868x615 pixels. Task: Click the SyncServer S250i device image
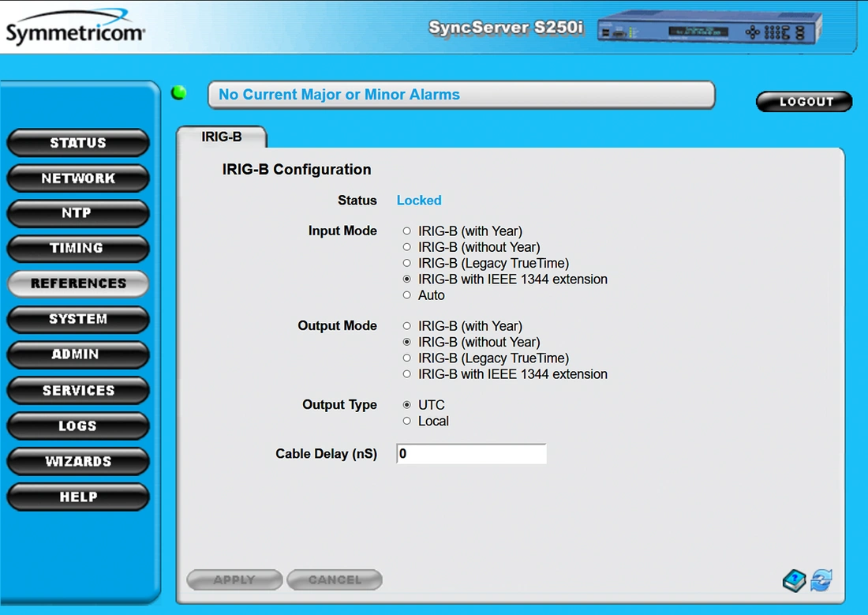pos(709,28)
